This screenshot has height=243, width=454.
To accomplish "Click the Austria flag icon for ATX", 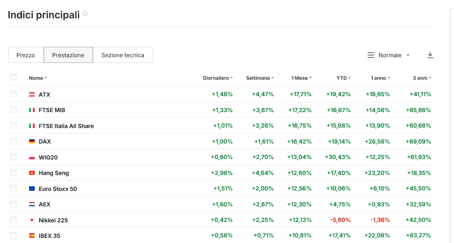I will (x=32, y=94).
